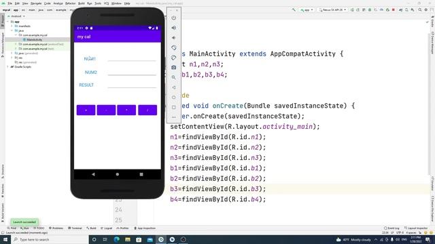Rotate the emulator right
This screenshot has width=435, height=244.
point(174,58)
